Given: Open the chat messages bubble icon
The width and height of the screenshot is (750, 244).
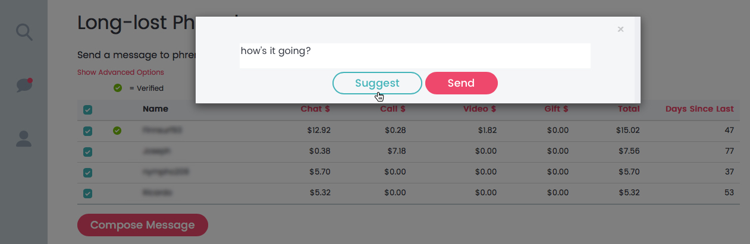Looking at the screenshot, I should [x=24, y=85].
